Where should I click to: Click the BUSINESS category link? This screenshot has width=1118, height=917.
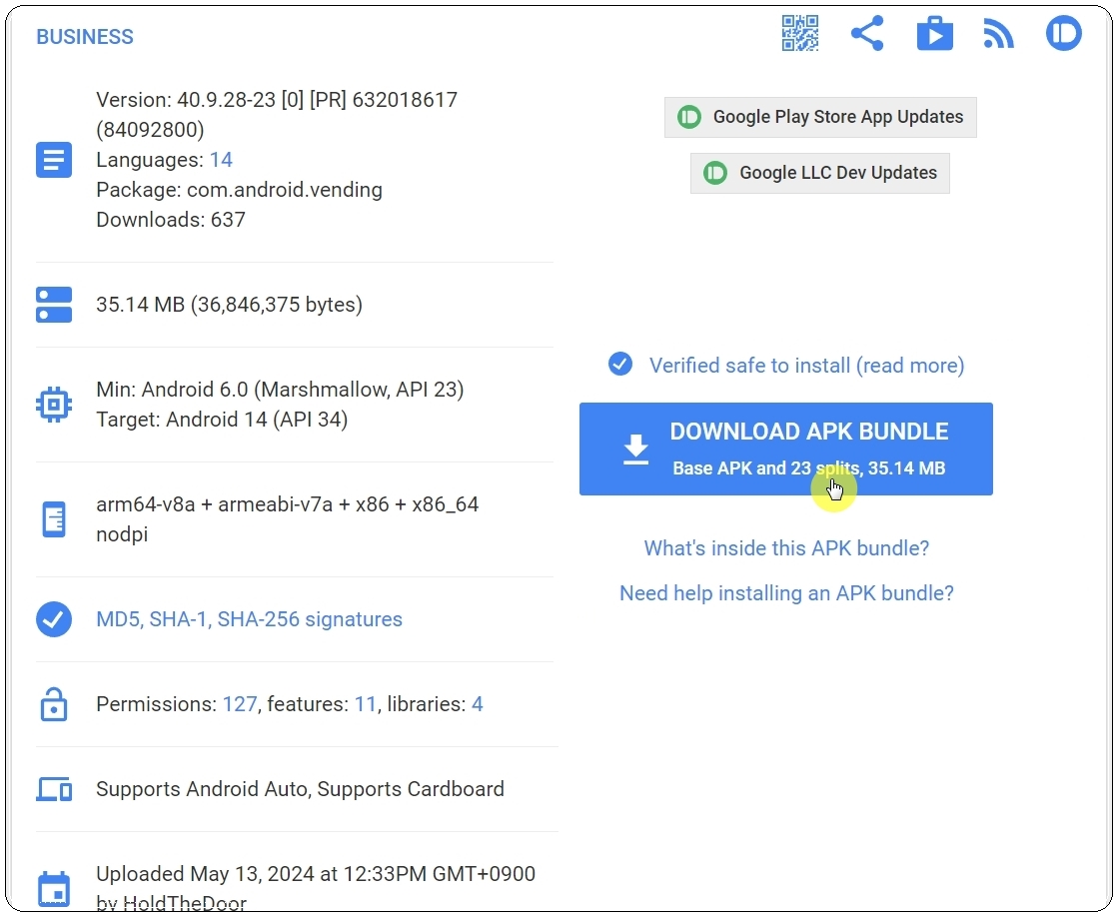[85, 37]
